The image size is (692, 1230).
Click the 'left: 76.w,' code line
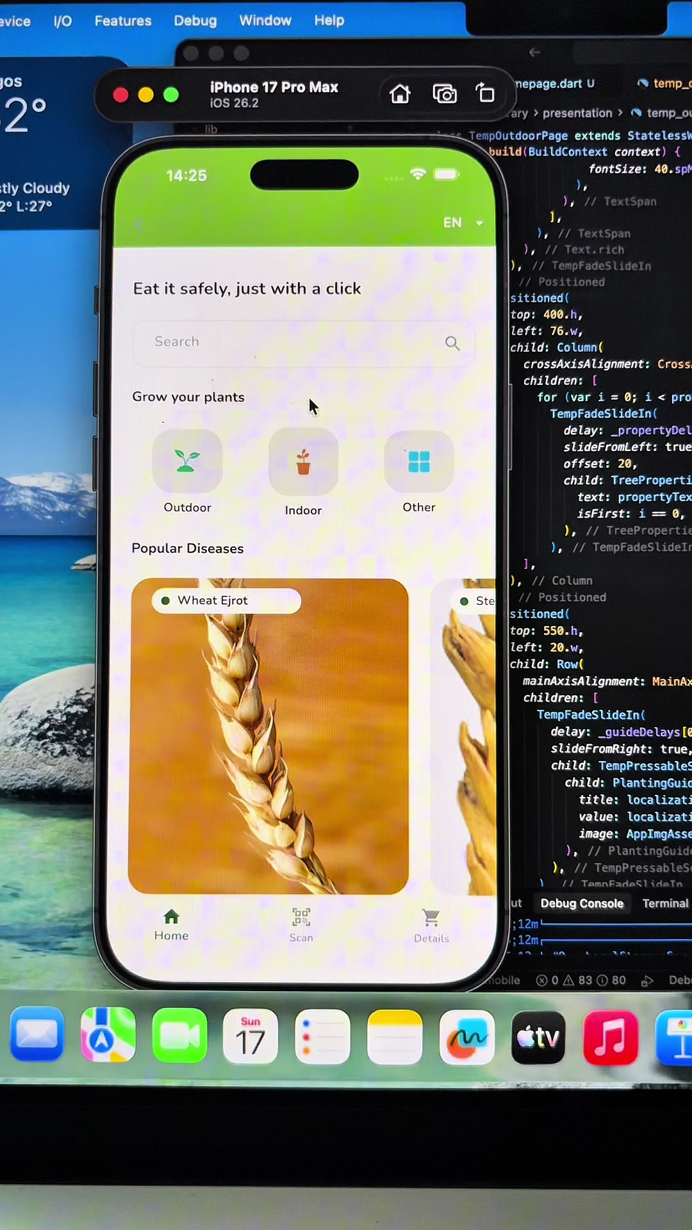coord(546,331)
